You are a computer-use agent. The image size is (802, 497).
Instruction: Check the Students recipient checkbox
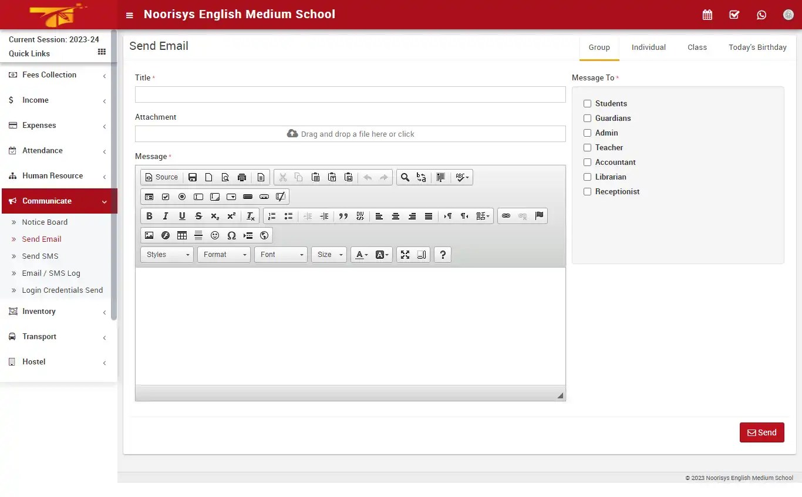(x=587, y=103)
